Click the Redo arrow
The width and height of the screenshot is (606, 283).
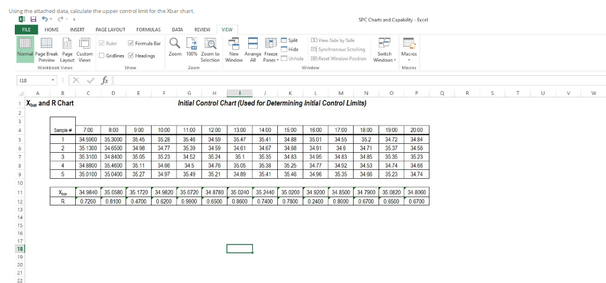click(x=60, y=19)
